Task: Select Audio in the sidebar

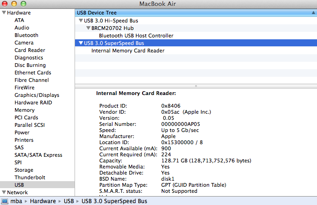Action: pyautogui.click(x=22, y=28)
